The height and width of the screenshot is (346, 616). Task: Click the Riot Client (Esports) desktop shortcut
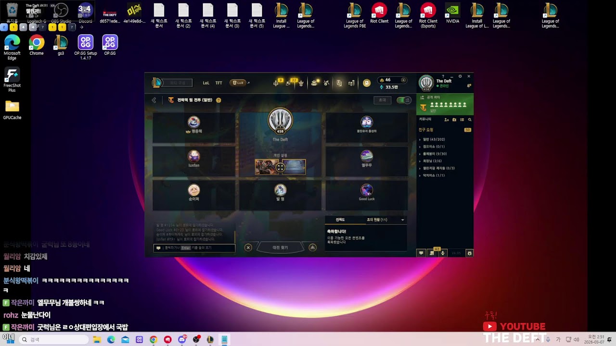click(428, 16)
